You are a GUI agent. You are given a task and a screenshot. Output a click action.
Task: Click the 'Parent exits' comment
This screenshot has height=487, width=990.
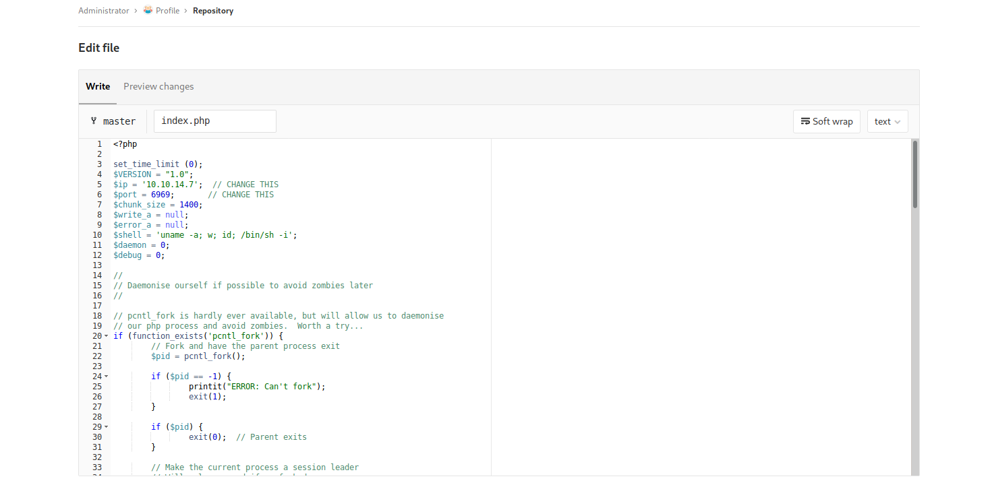point(271,437)
